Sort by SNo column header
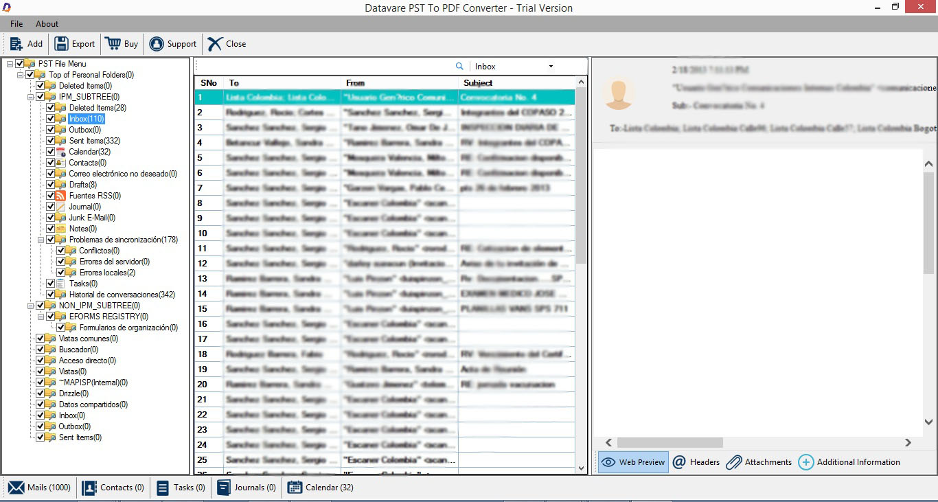This screenshot has width=938, height=502. pyautogui.click(x=209, y=82)
